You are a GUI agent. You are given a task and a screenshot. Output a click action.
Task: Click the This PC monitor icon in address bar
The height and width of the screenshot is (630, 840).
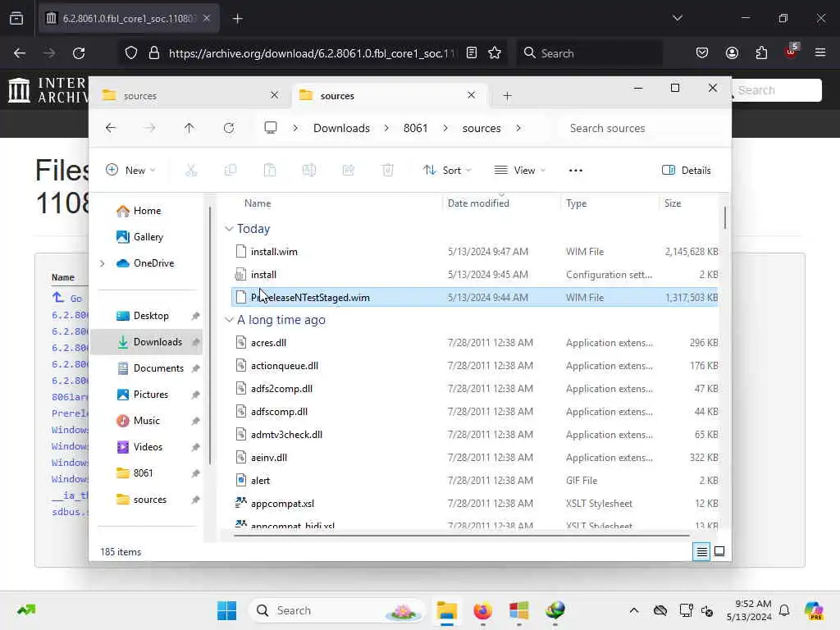coord(271,127)
